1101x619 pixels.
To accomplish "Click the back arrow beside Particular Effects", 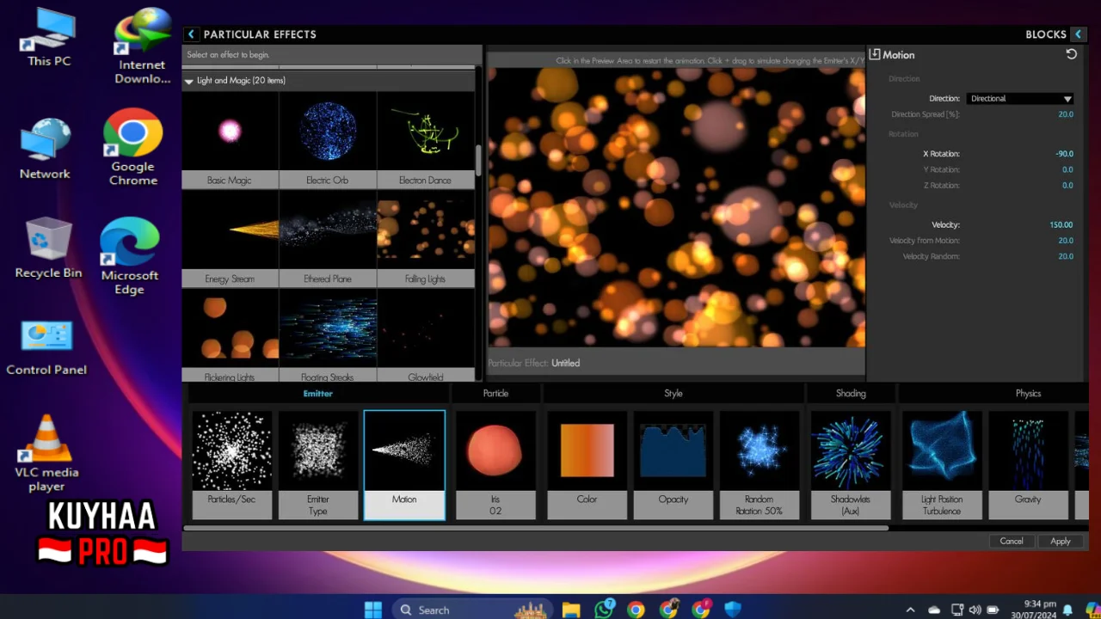I will (x=191, y=34).
